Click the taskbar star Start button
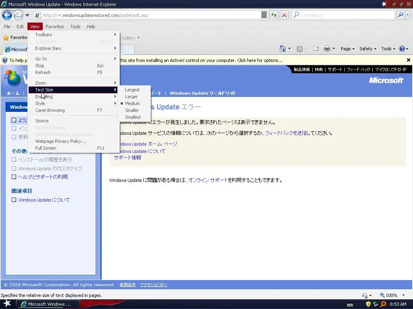Screen dimensions: 413x309 [6, 304]
